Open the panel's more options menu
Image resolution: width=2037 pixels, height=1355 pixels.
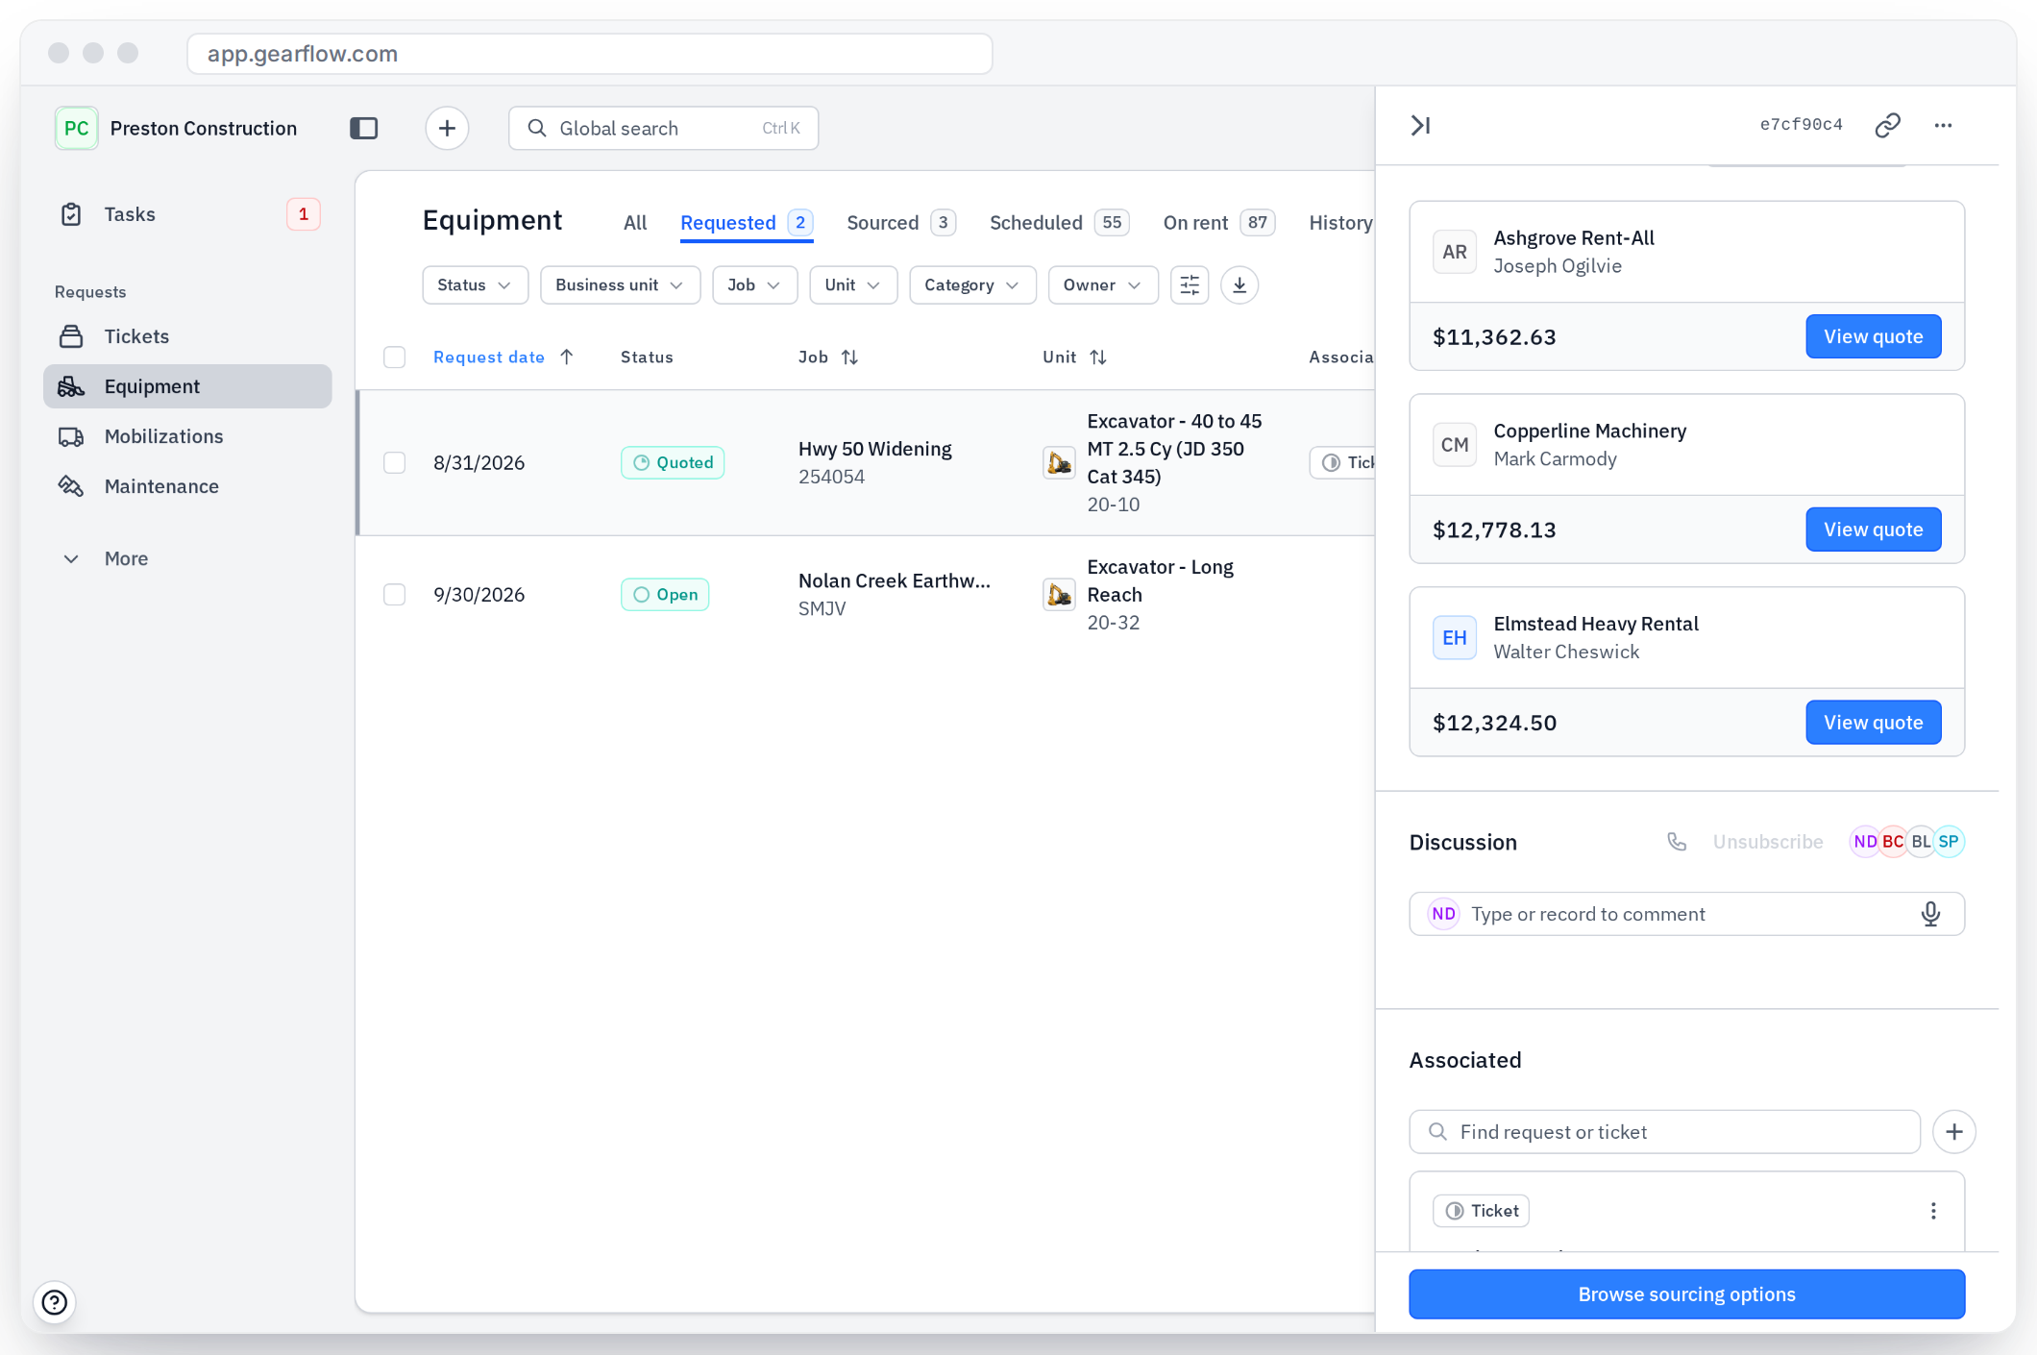pos(1943,125)
